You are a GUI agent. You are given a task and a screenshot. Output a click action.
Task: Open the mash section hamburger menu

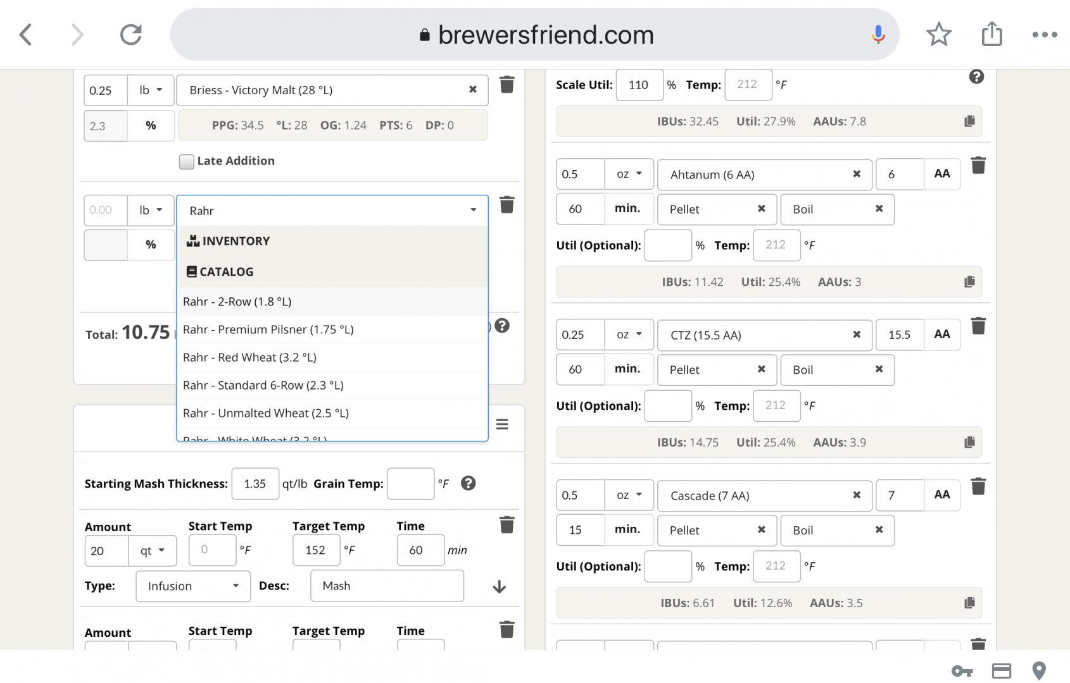click(502, 424)
